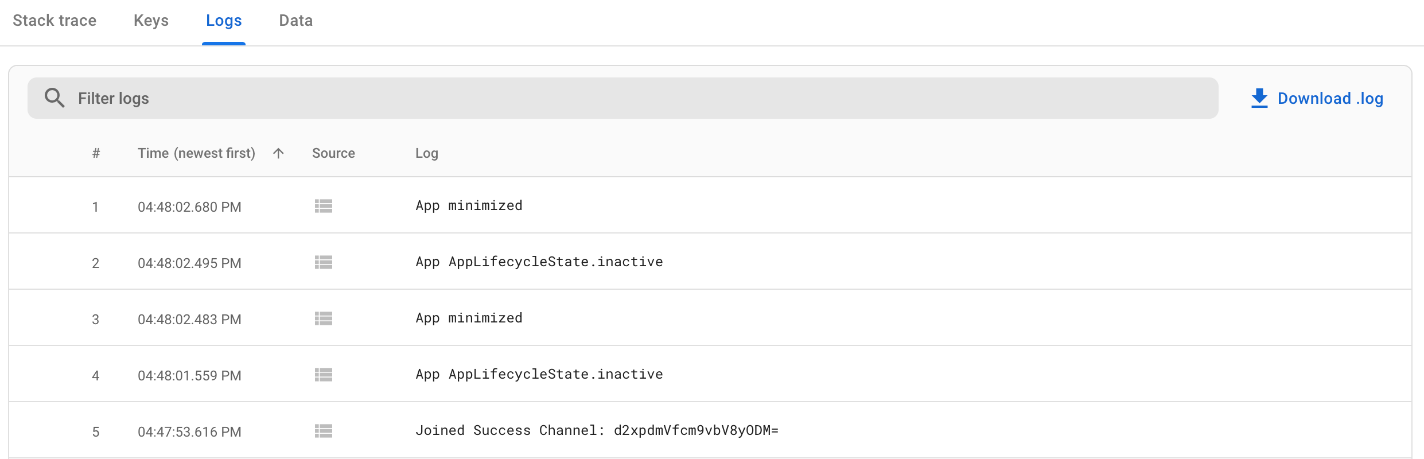Select the Logs tab
The height and width of the screenshot is (459, 1424).
[224, 21]
